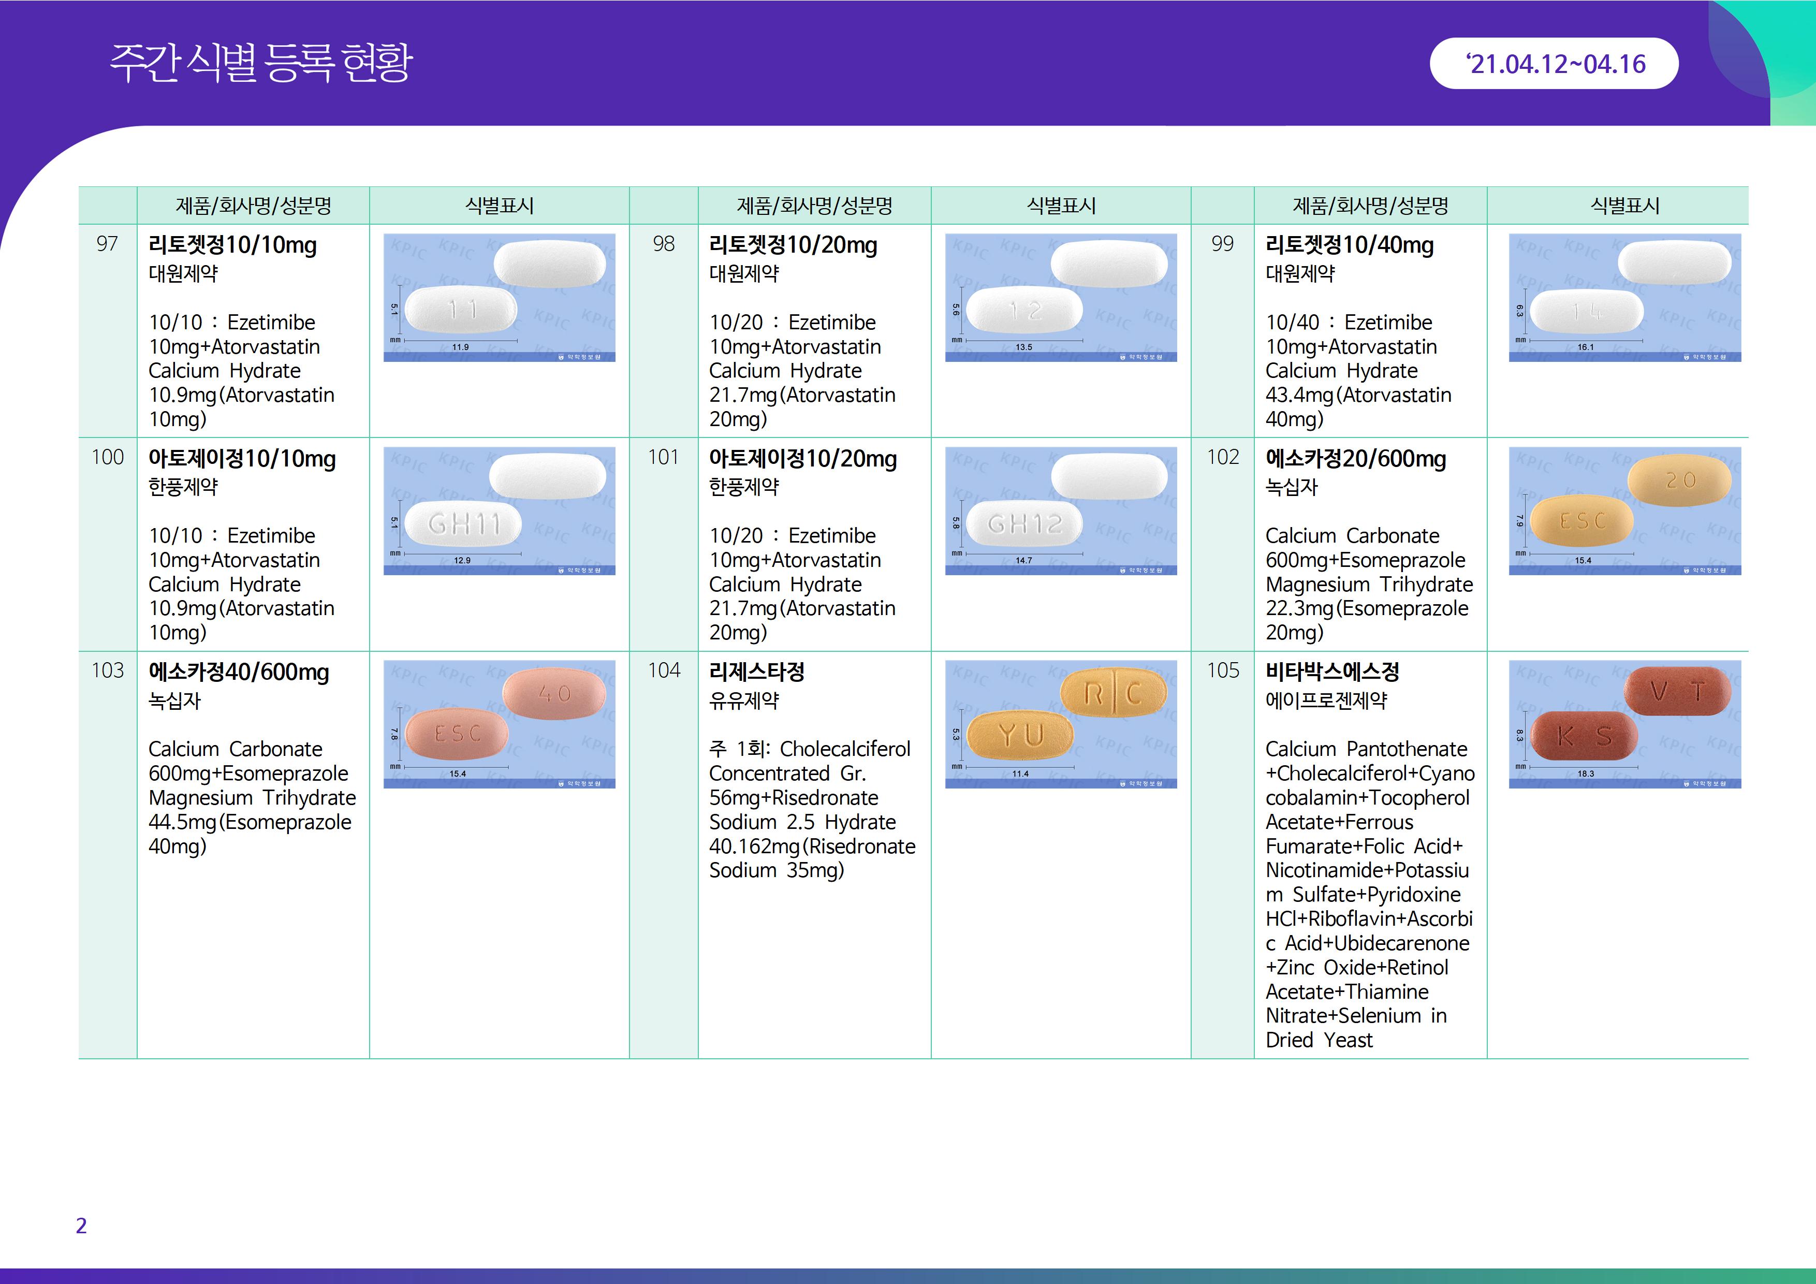Click product name 아토제이정10/10mg
This screenshot has height=1284, width=1816.
(242, 459)
